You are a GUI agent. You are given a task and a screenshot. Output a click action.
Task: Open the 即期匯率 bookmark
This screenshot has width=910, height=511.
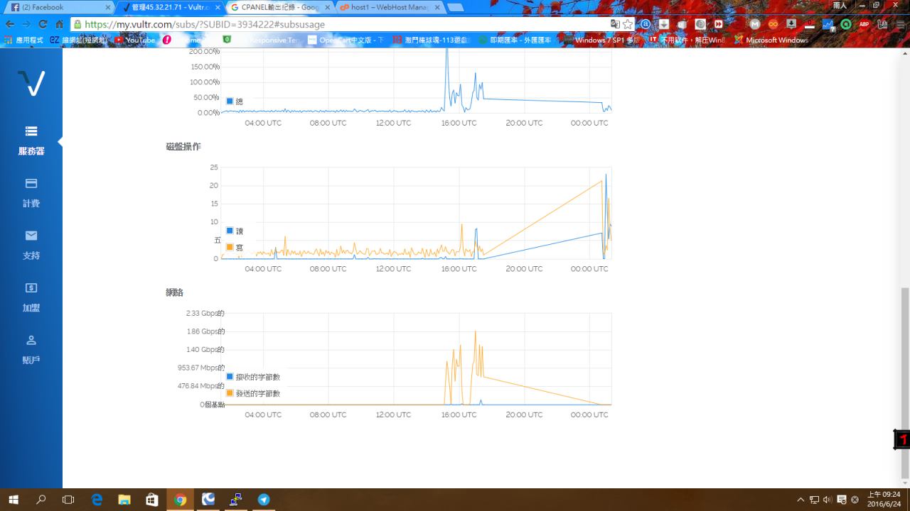(x=515, y=40)
